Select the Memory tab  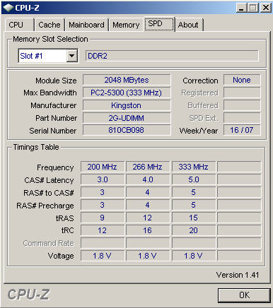[126, 25]
